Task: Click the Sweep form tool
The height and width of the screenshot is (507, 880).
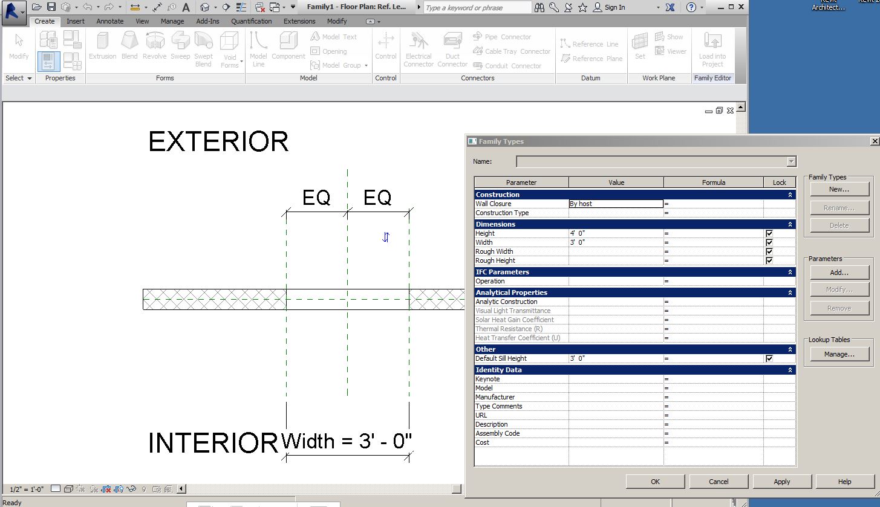Action: click(x=180, y=46)
